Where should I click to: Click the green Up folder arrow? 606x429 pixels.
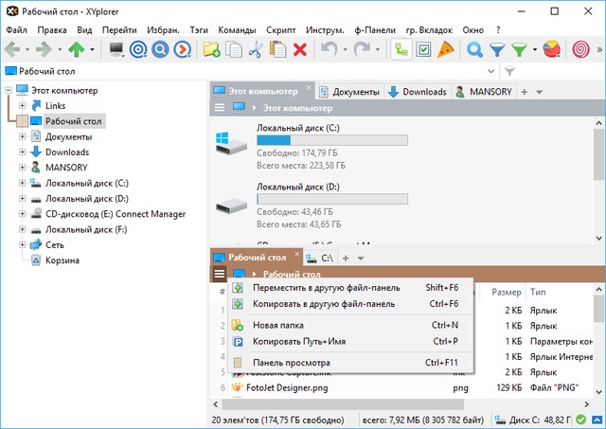pos(76,48)
